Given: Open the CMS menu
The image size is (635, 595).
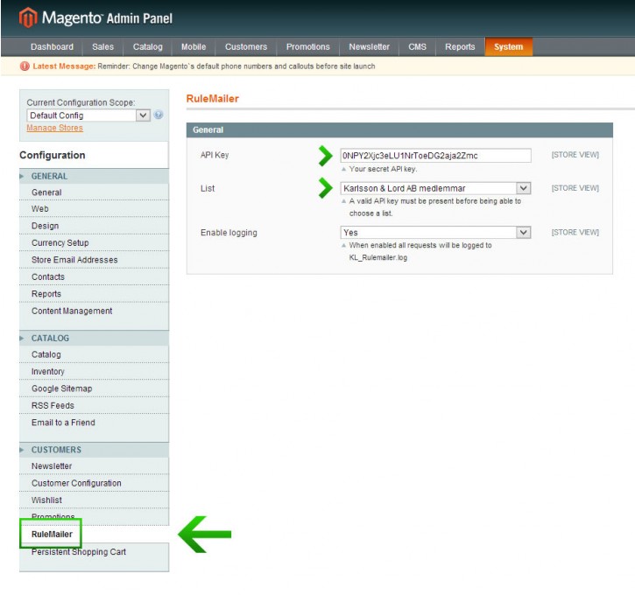Looking at the screenshot, I should (x=417, y=47).
